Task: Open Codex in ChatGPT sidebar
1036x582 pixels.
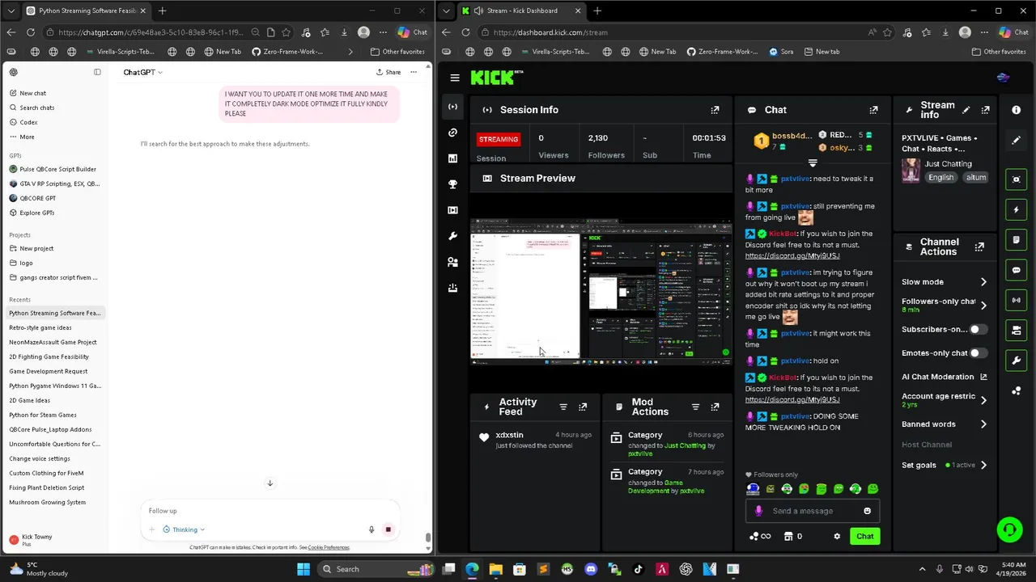Action: click(28, 122)
